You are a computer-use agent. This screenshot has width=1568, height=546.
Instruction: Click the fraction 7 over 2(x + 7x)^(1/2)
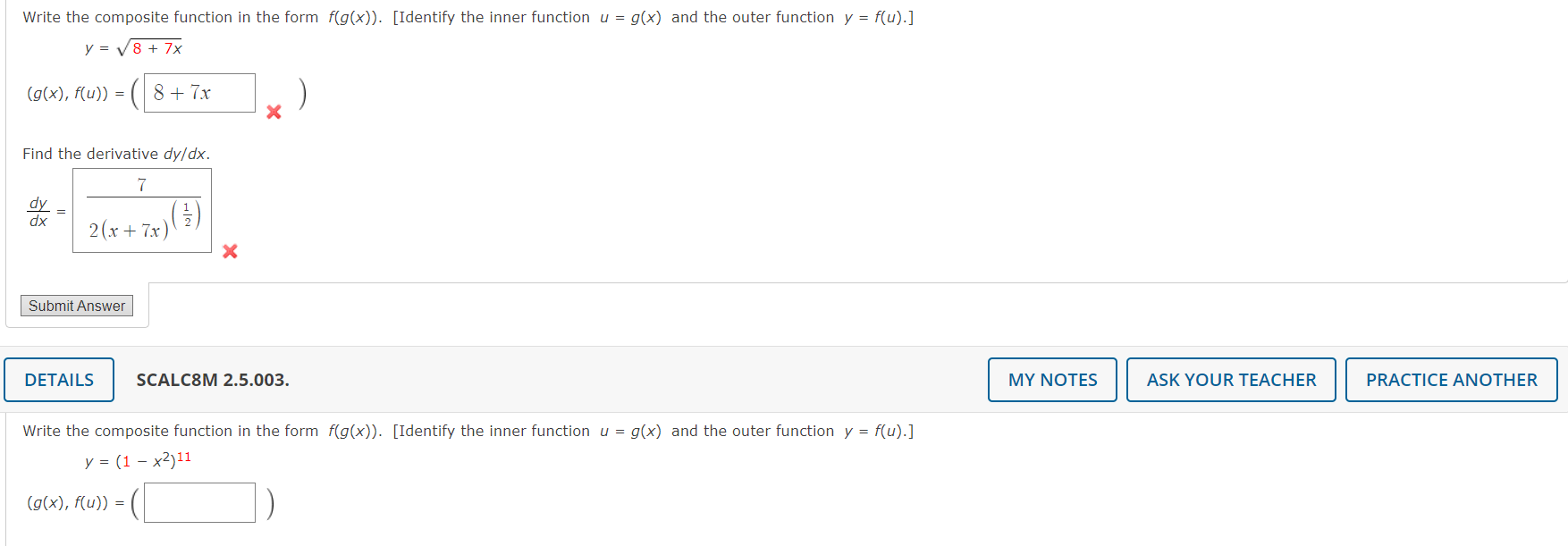141,211
